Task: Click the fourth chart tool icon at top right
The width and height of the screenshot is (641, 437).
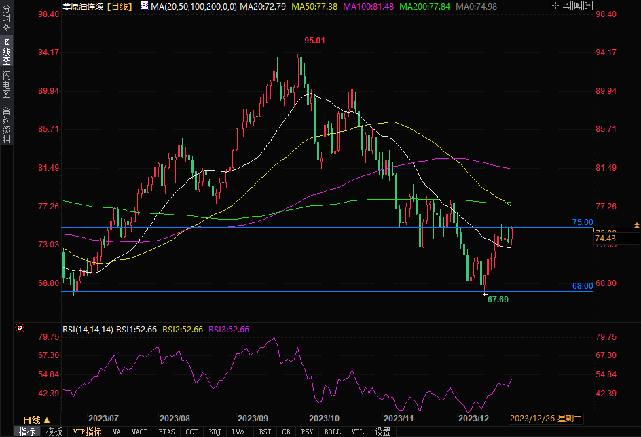Action: 589,5
